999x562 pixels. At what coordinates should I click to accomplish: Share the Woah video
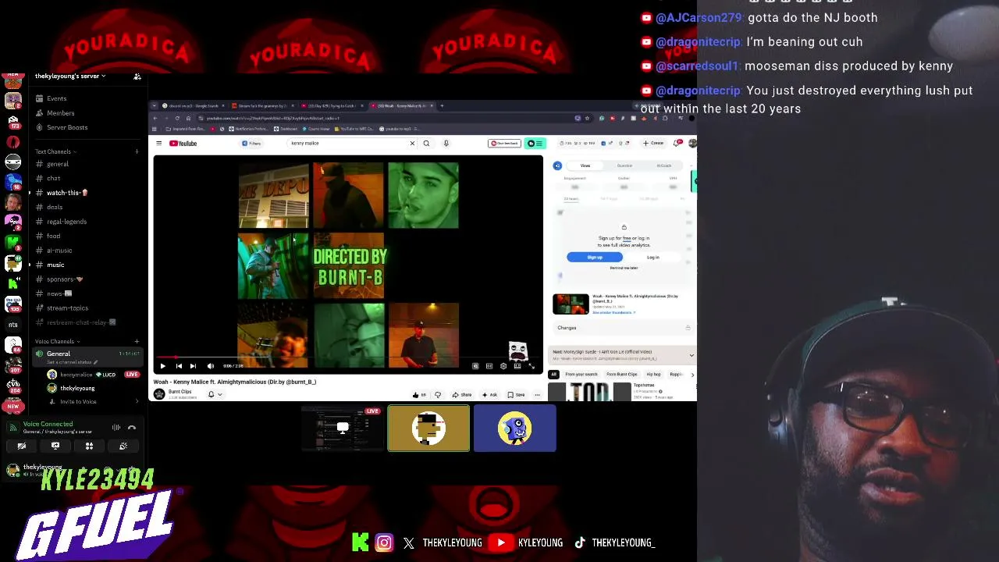462,395
